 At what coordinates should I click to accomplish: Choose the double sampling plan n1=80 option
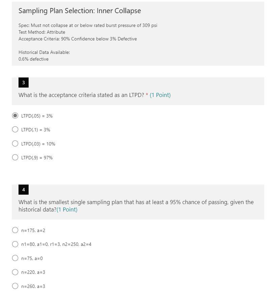pyautogui.click(x=15, y=244)
